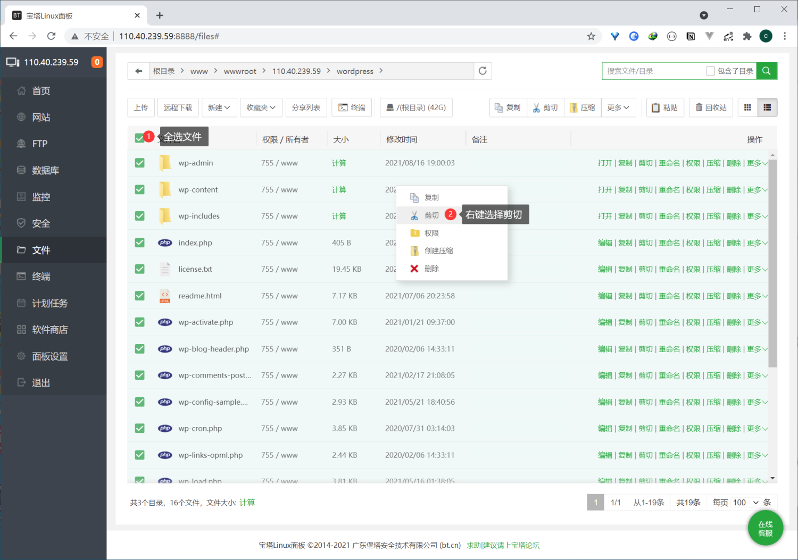The width and height of the screenshot is (798, 560).
Task: Expand the 收藏夹 dropdown
Action: [x=261, y=107]
